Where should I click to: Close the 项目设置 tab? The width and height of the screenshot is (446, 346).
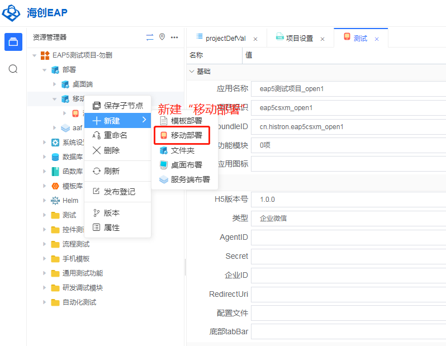point(322,39)
